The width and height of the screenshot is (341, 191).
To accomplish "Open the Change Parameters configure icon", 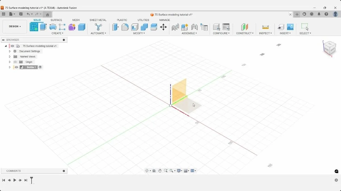I will (x=226, y=27).
